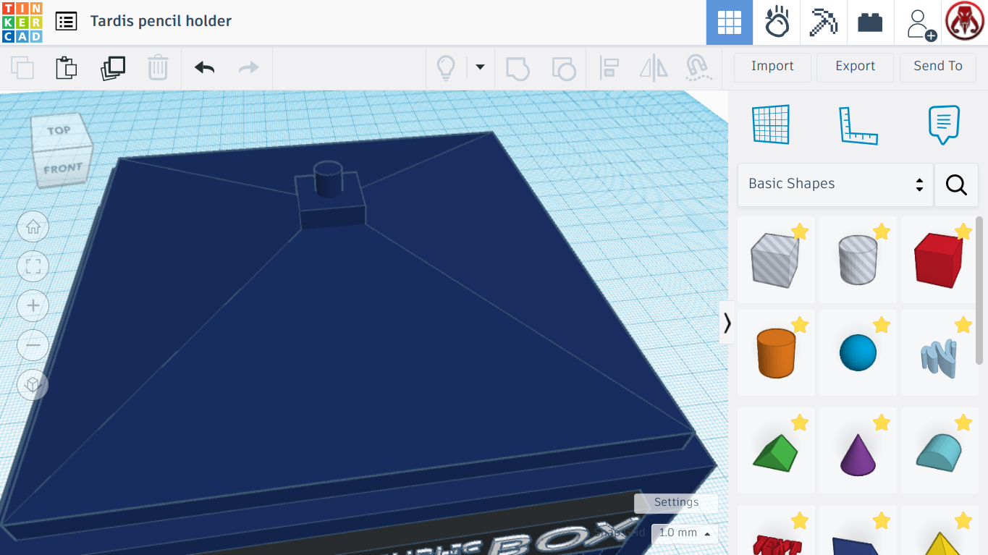Undo the last action
Viewport: 988px width, 555px height.
pyautogui.click(x=204, y=68)
